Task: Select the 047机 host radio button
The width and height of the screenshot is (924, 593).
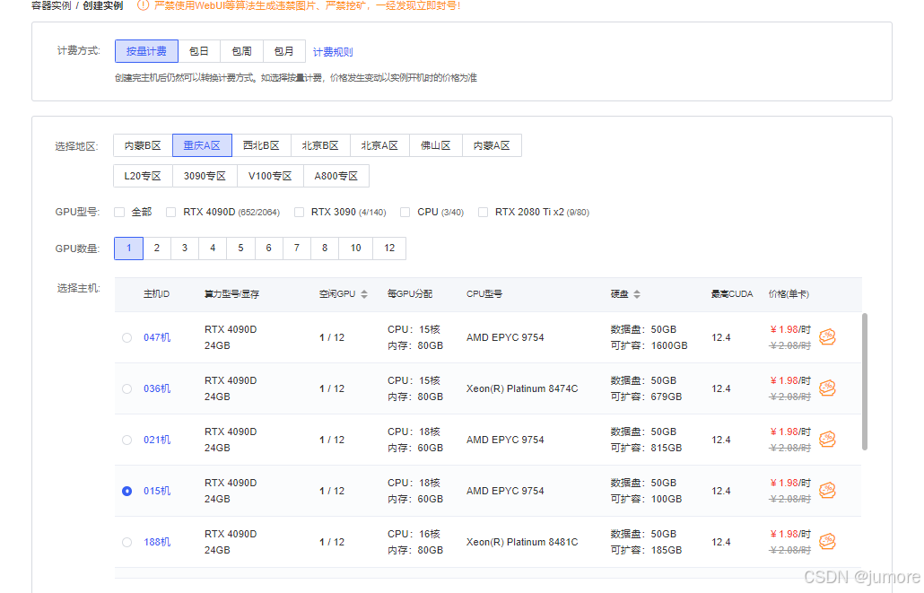Action: [x=126, y=337]
